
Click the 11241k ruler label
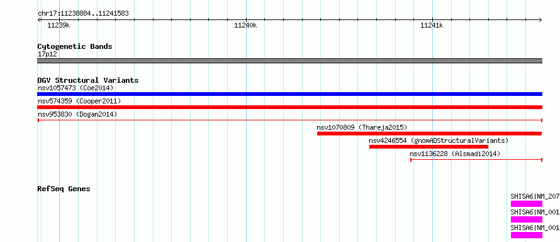[x=432, y=25]
